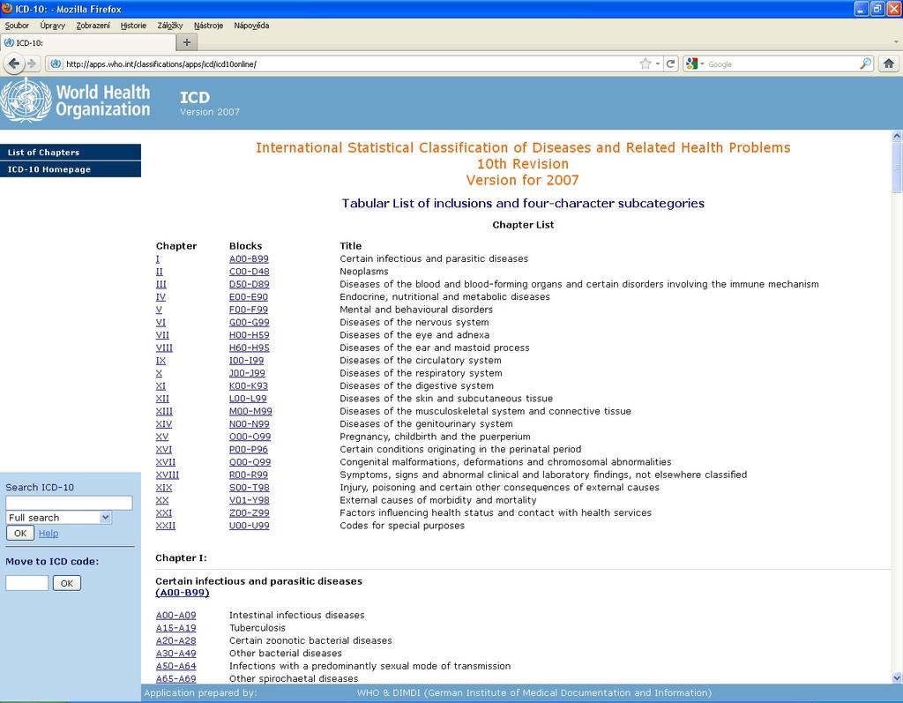Click List of Chapters in sidebar

[x=71, y=152]
